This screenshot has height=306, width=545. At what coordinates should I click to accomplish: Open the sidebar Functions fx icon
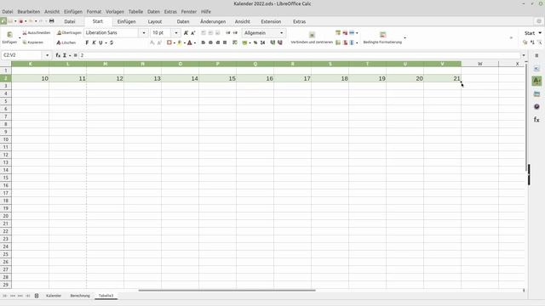(x=536, y=119)
